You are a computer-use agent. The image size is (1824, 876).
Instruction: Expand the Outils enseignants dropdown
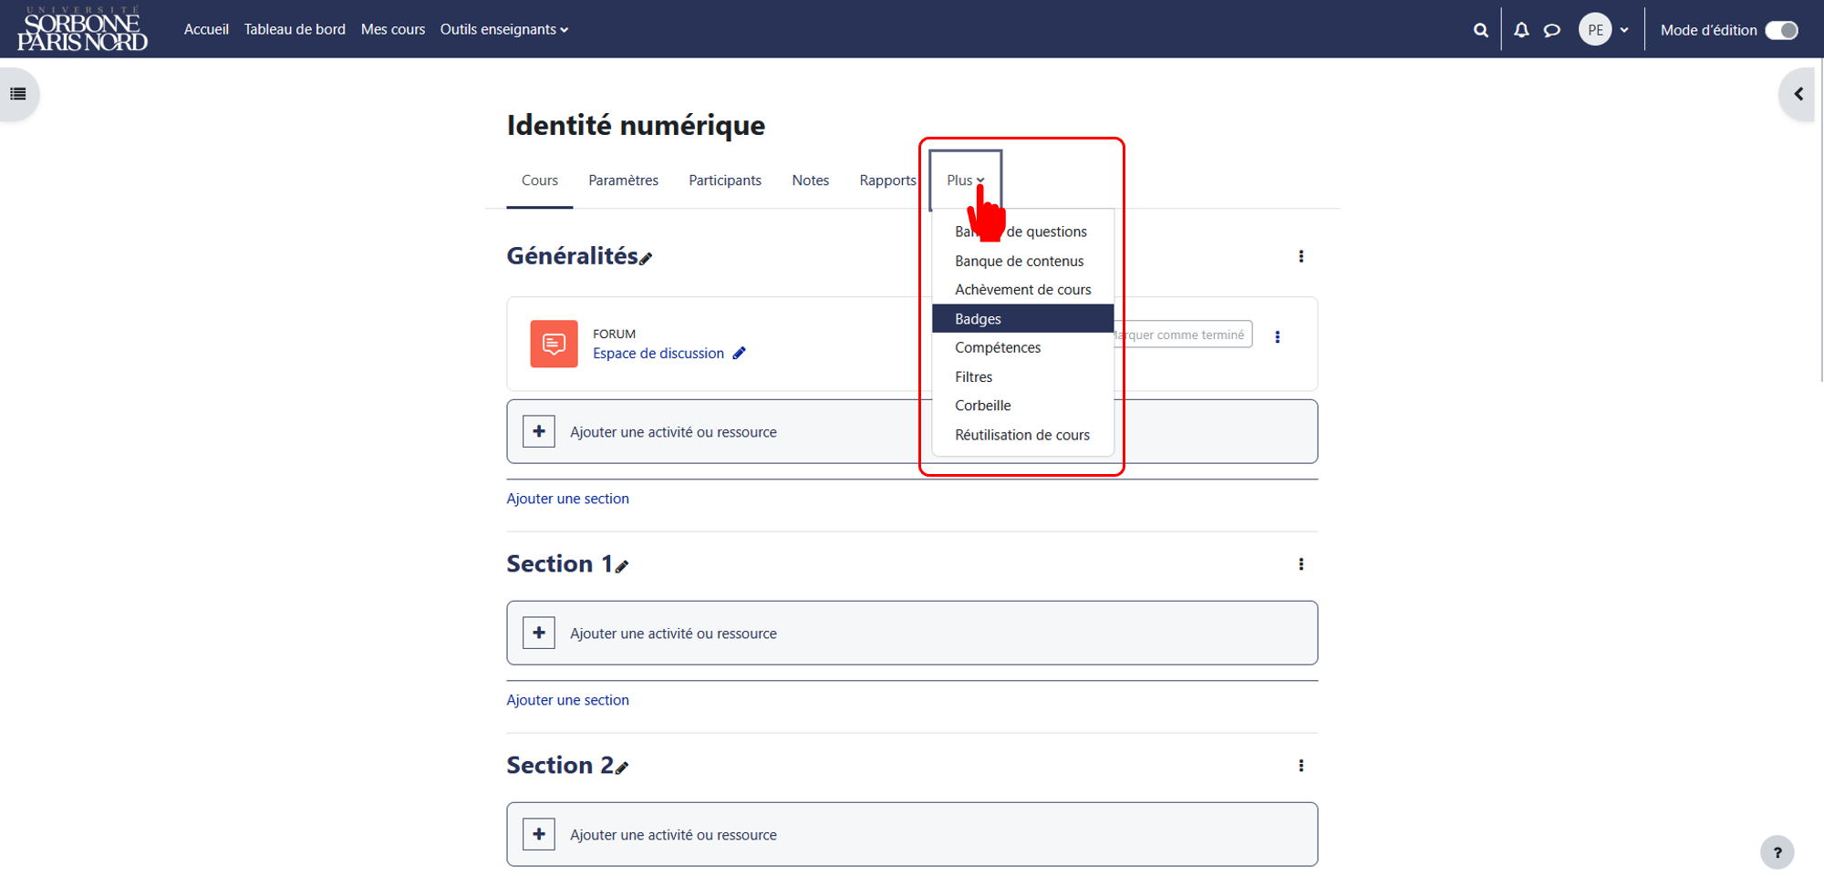tap(504, 29)
